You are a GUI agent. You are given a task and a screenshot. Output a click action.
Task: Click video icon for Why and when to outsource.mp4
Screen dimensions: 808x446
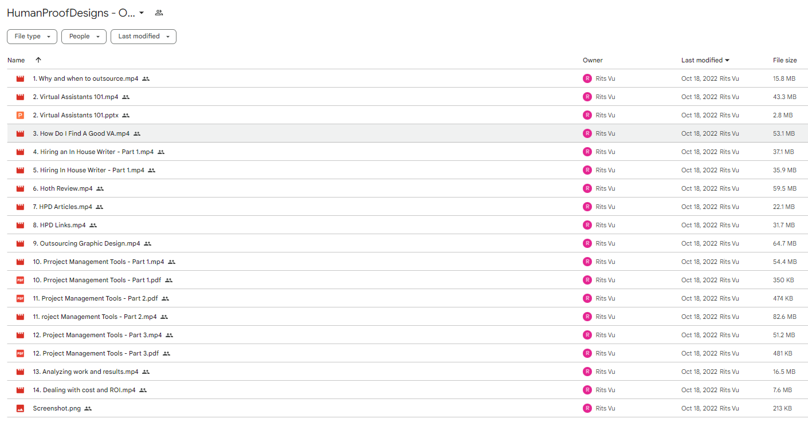pyautogui.click(x=20, y=78)
